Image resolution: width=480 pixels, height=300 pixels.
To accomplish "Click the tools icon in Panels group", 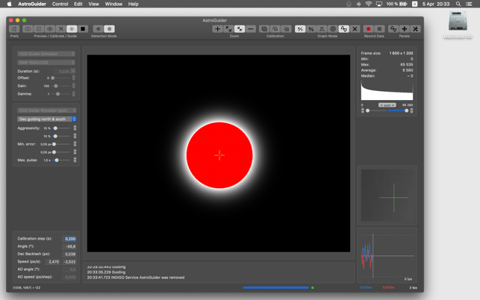I will 416,29.
